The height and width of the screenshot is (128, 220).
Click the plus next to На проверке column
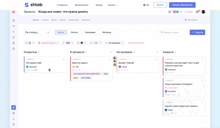[157, 52]
